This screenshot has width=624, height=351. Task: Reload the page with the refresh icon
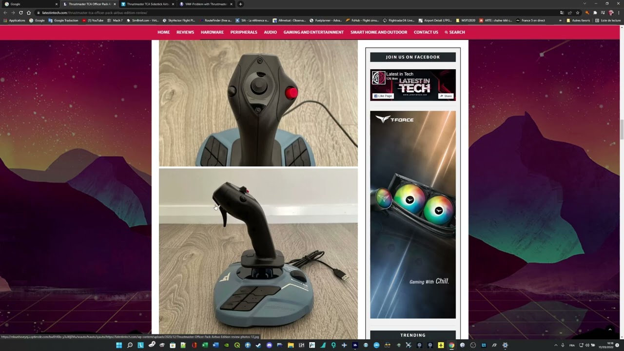pyautogui.click(x=21, y=13)
